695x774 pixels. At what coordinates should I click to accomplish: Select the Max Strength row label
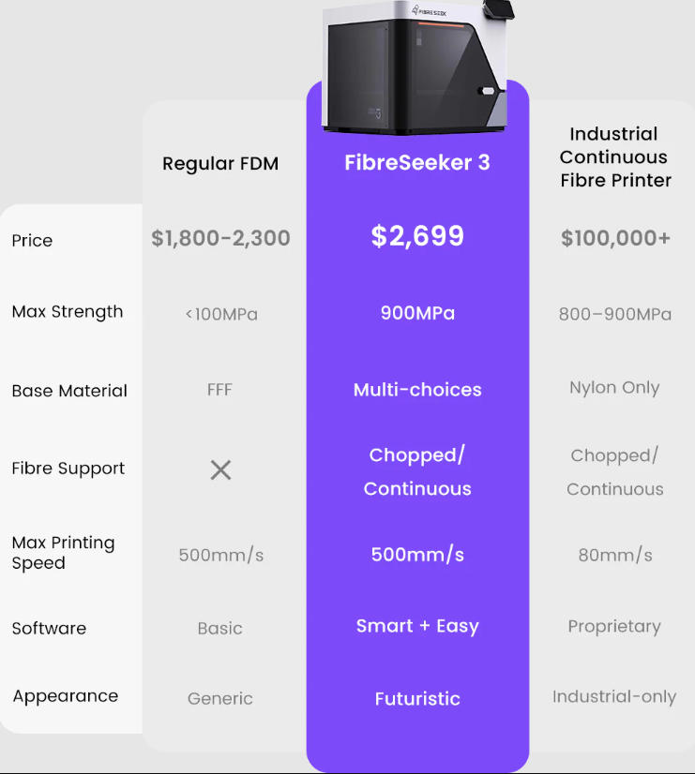pos(68,312)
